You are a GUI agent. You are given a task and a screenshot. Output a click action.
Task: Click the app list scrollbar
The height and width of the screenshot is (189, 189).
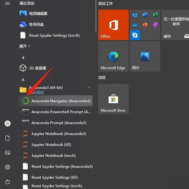click(x=96, y=16)
